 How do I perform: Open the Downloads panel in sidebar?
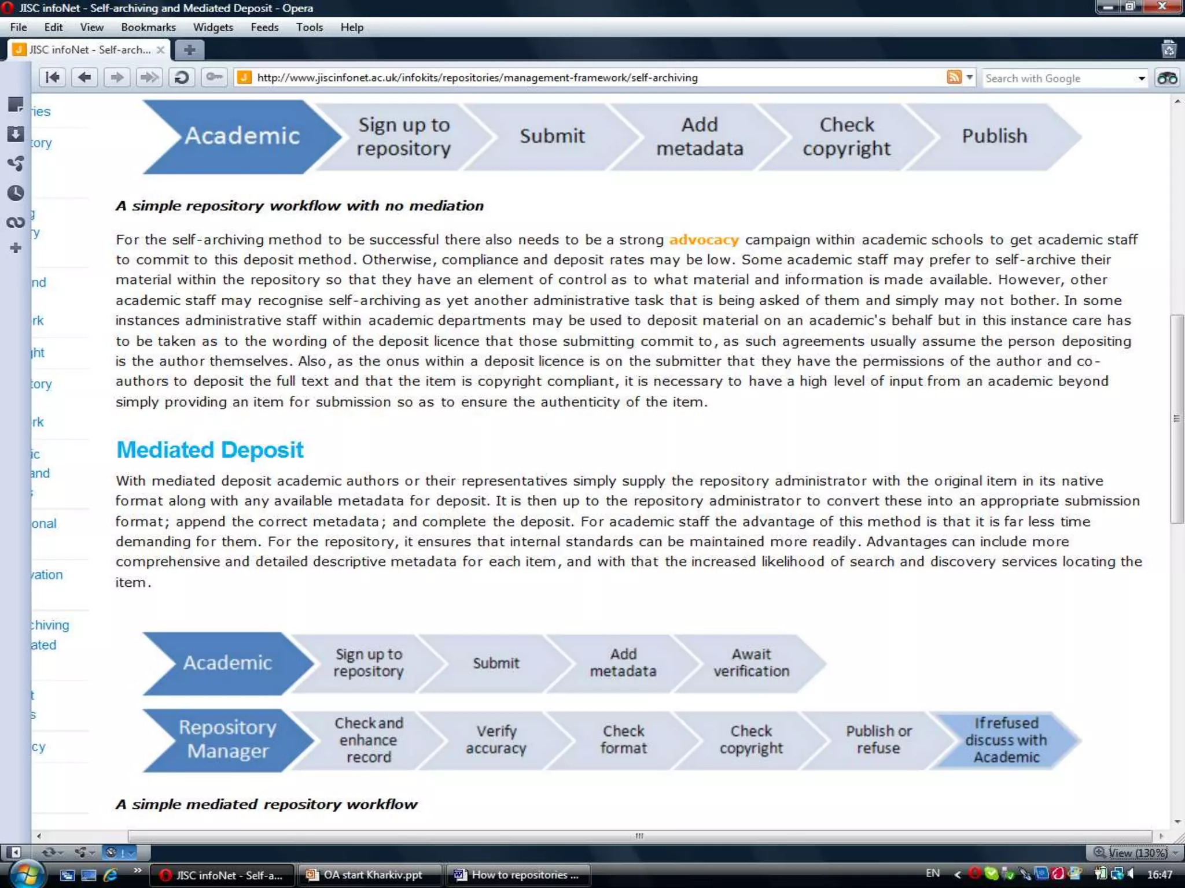(16, 134)
